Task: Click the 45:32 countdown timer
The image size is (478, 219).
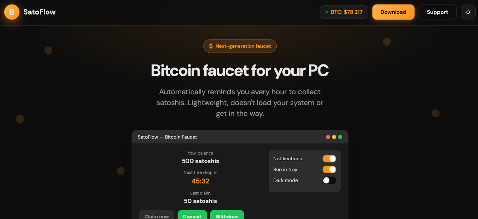Action: tap(200, 181)
